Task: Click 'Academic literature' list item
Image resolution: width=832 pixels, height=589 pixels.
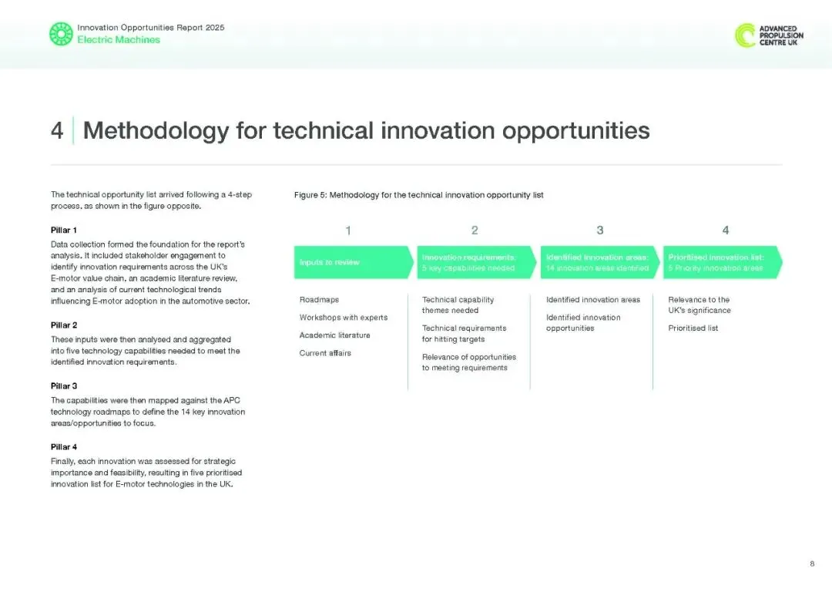Action: 335,335
